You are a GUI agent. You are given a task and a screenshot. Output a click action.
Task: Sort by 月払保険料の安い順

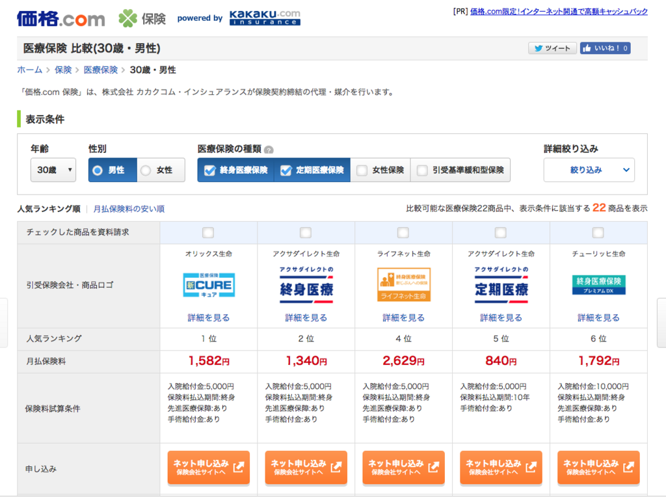[x=129, y=209]
